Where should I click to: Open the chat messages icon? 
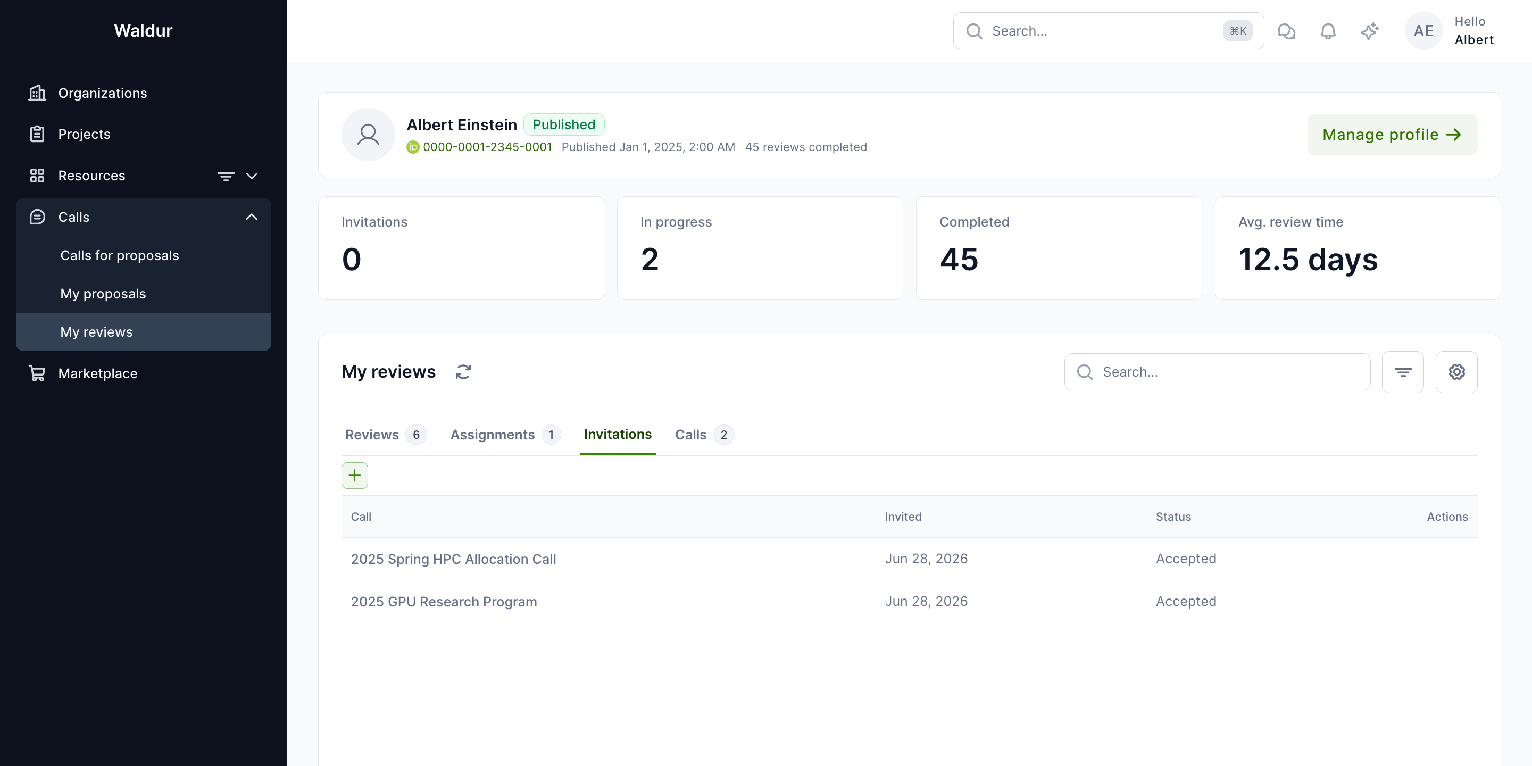pos(1286,31)
